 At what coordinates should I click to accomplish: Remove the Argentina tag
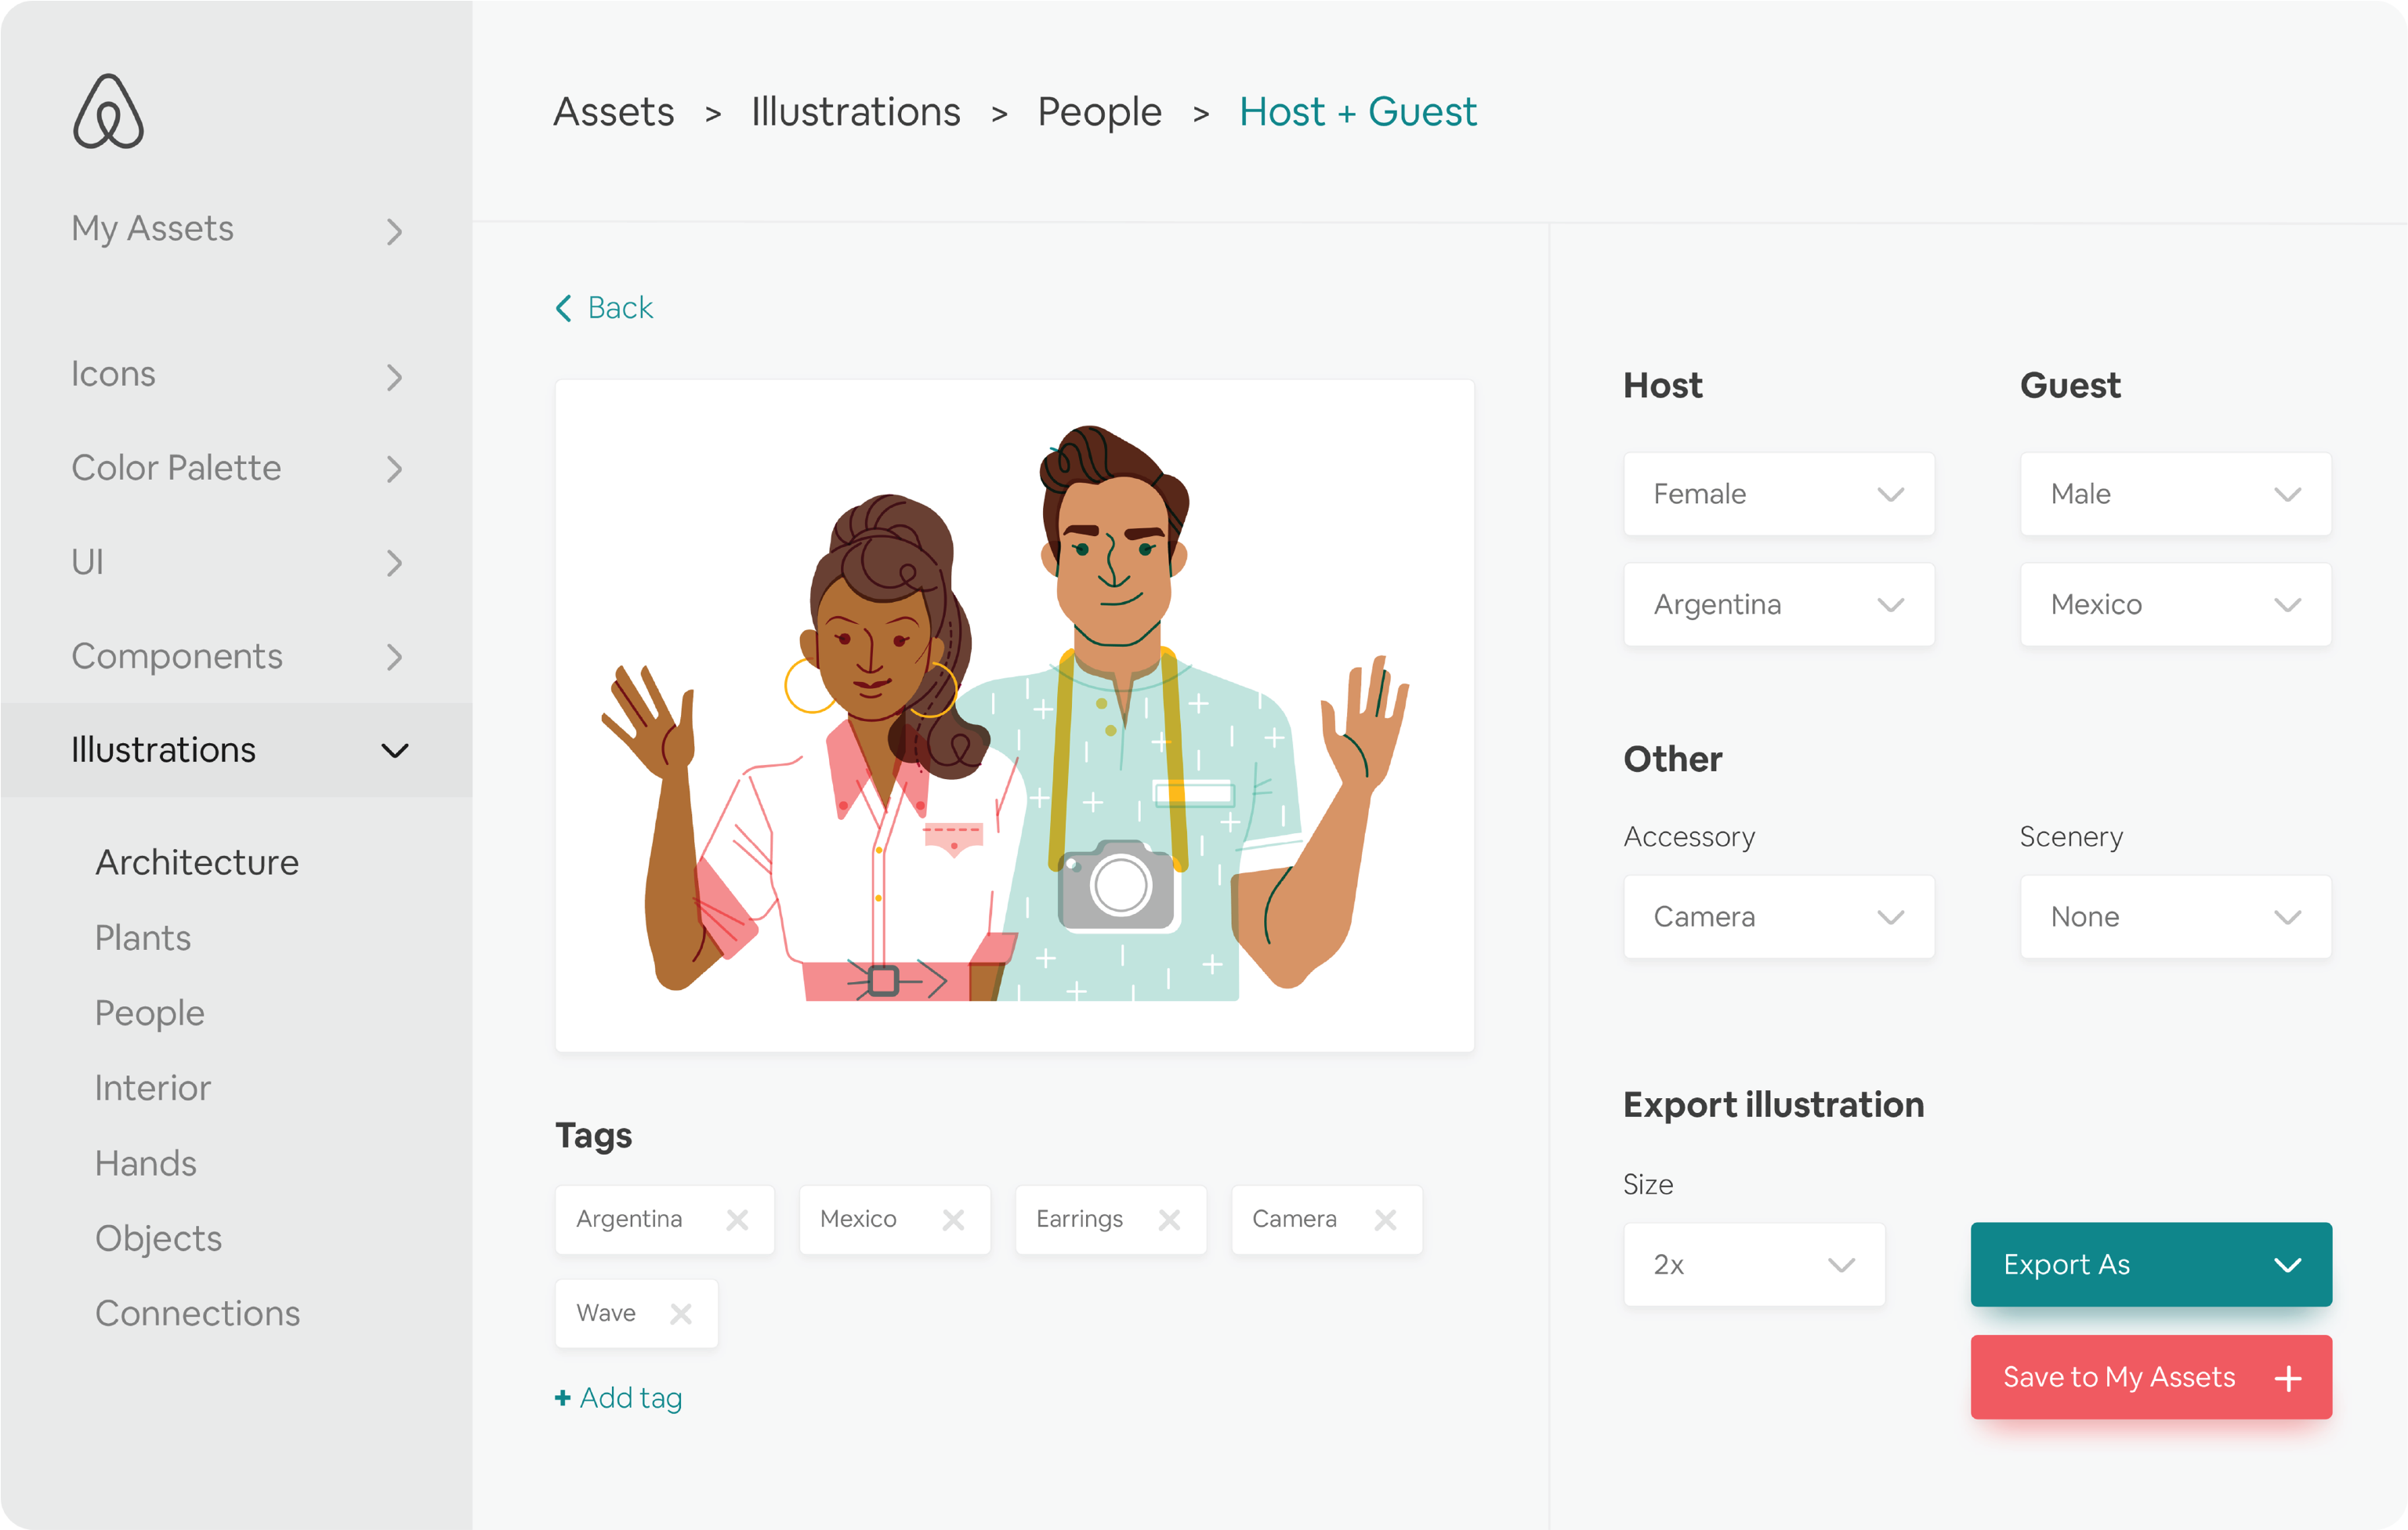(x=737, y=1220)
